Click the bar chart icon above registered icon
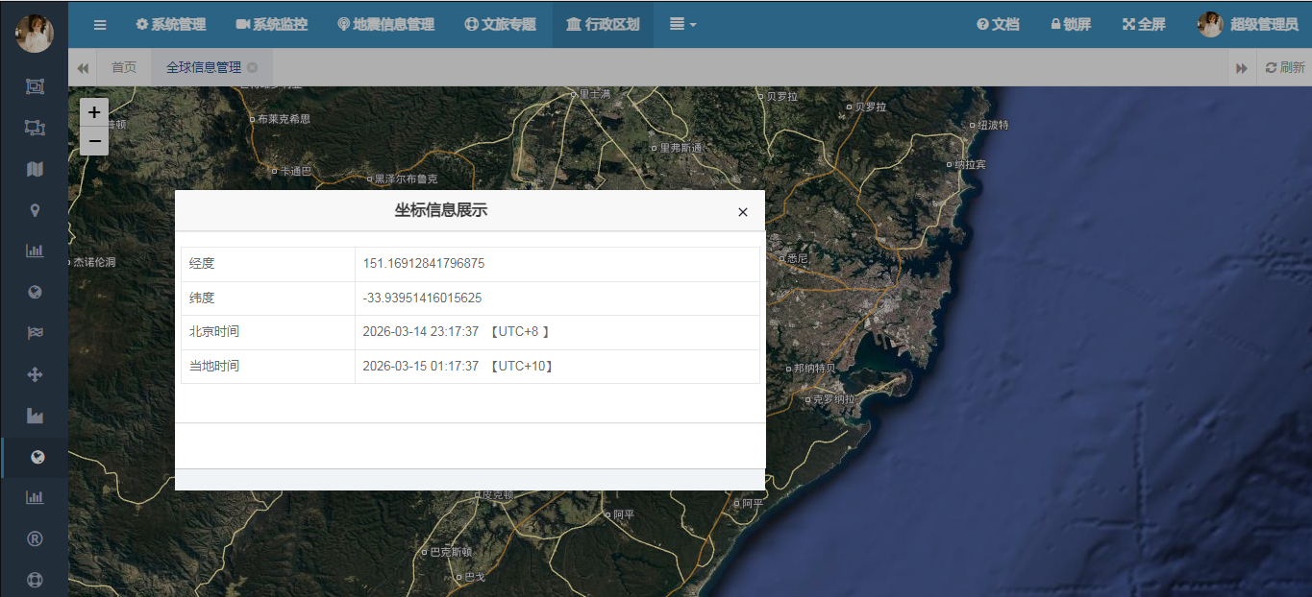Image resolution: width=1312 pixels, height=597 pixels. [x=35, y=497]
